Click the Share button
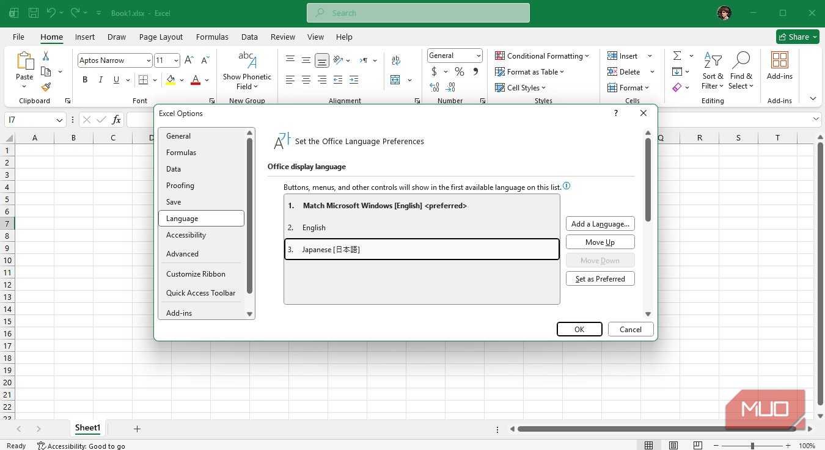This screenshot has height=450, width=825. pyautogui.click(x=798, y=37)
